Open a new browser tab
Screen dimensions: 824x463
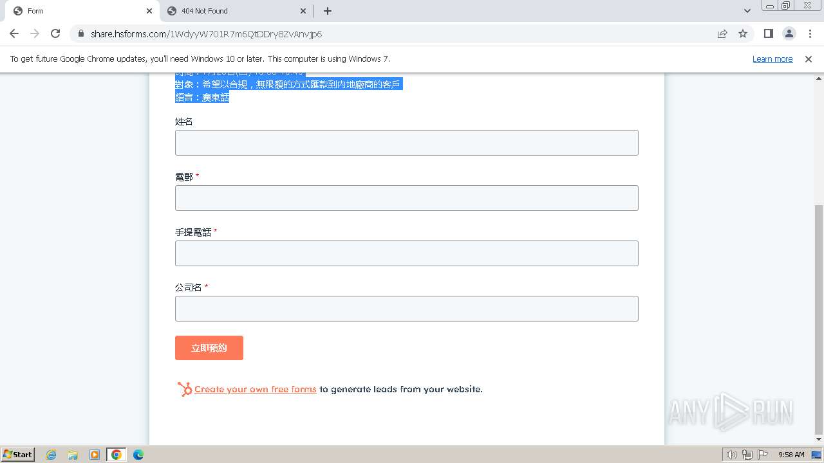[x=327, y=11]
